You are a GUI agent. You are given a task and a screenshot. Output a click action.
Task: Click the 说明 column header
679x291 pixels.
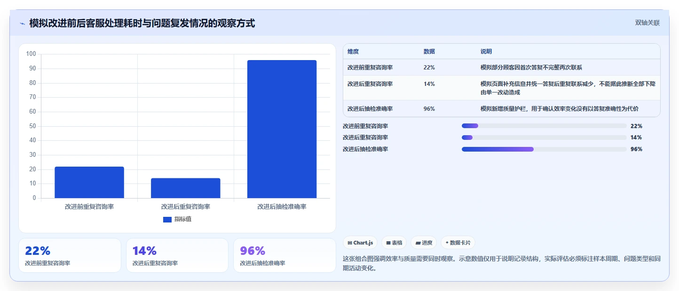pyautogui.click(x=486, y=51)
